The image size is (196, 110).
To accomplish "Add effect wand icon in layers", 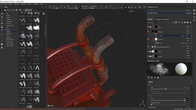I will tap(173, 22).
